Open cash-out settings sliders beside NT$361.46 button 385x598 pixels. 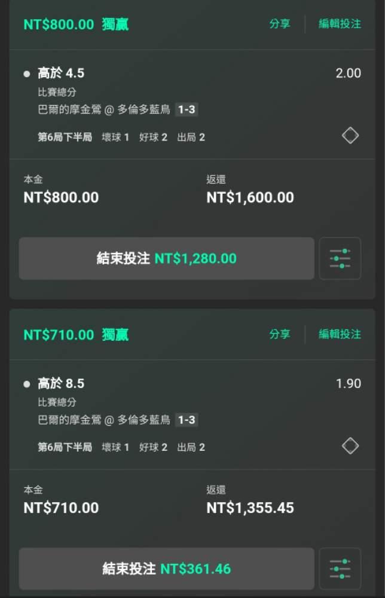click(340, 569)
